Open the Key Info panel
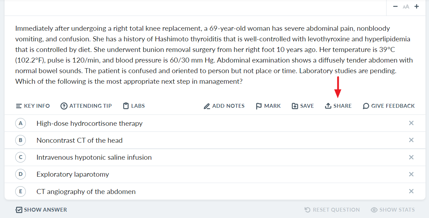 [33, 106]
